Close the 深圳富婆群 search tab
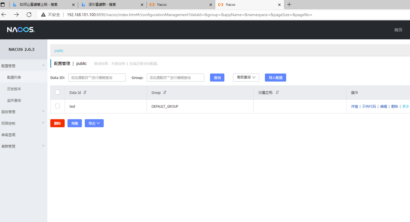Screen dimensions: 410x222 [142, 5]
